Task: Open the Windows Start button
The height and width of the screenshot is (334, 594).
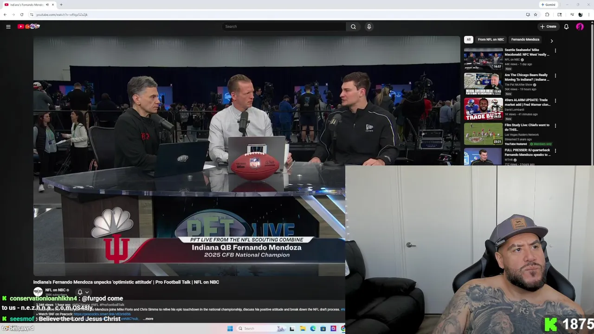Action: click(x=230, y=328)
